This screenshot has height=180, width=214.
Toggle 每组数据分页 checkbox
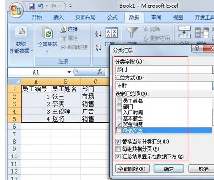[118, 149]
